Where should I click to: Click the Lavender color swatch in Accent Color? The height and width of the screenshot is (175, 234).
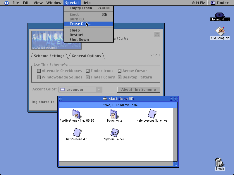(63, 90)
